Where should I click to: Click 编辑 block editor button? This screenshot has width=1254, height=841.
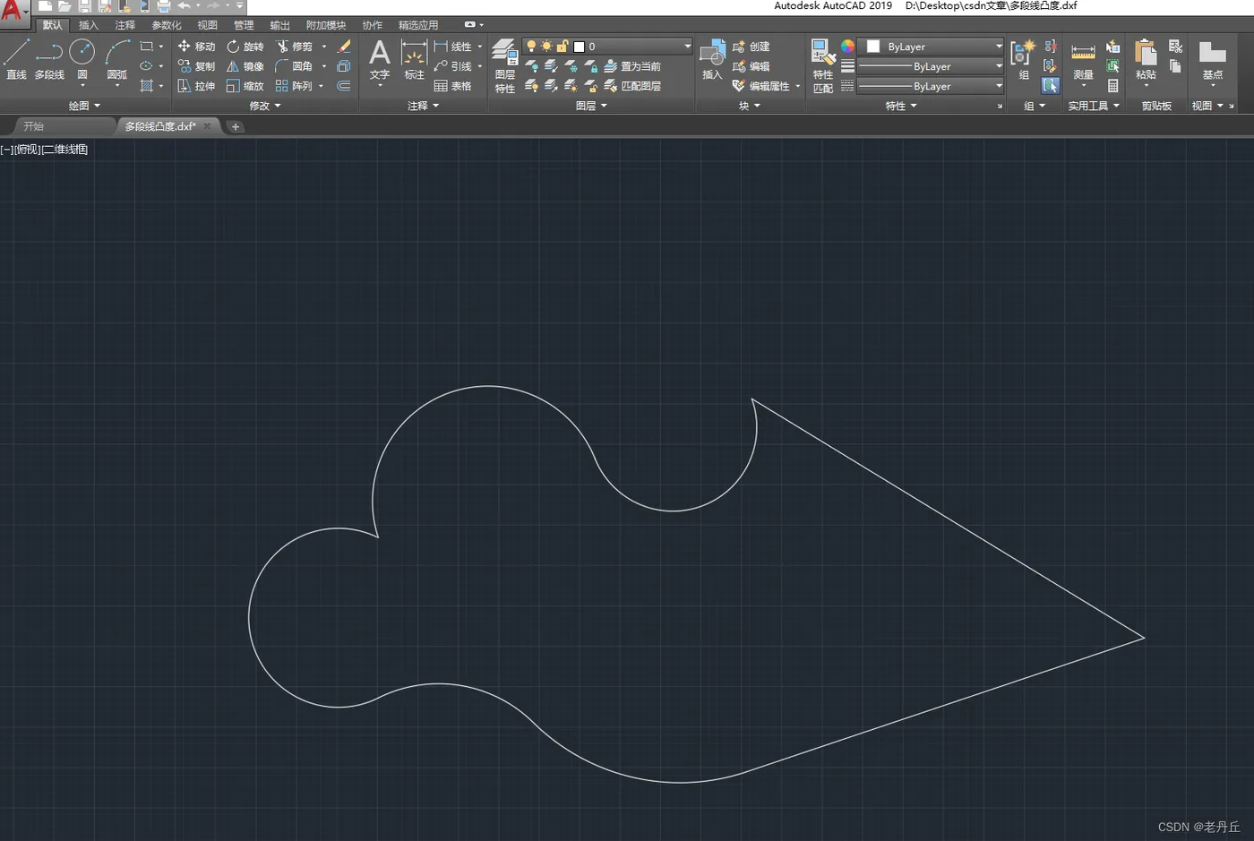[x=751, y=66]
